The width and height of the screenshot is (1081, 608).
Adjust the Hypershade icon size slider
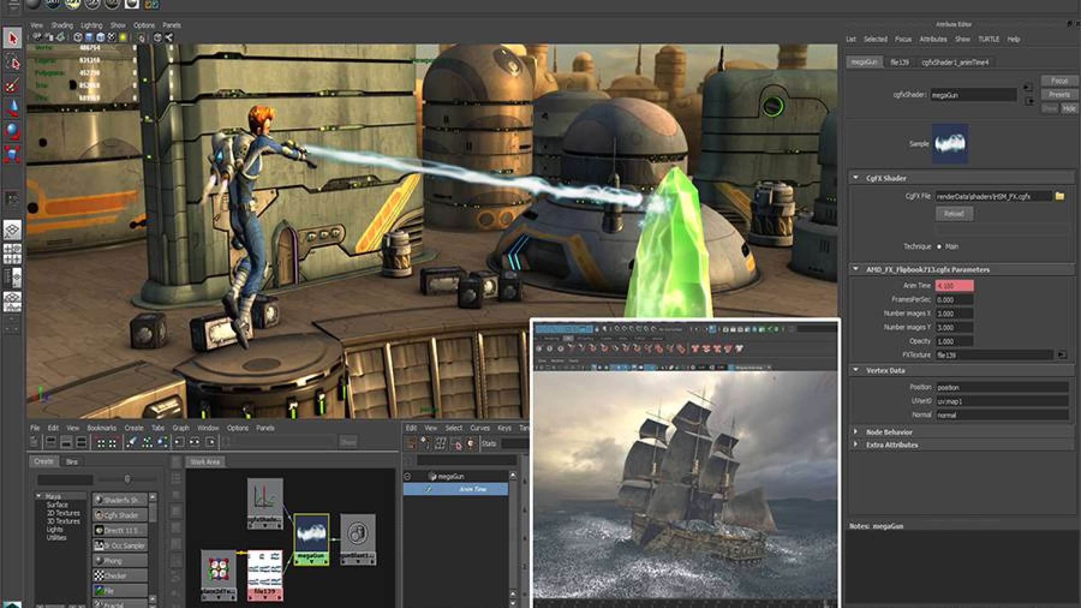click(127, 479)
